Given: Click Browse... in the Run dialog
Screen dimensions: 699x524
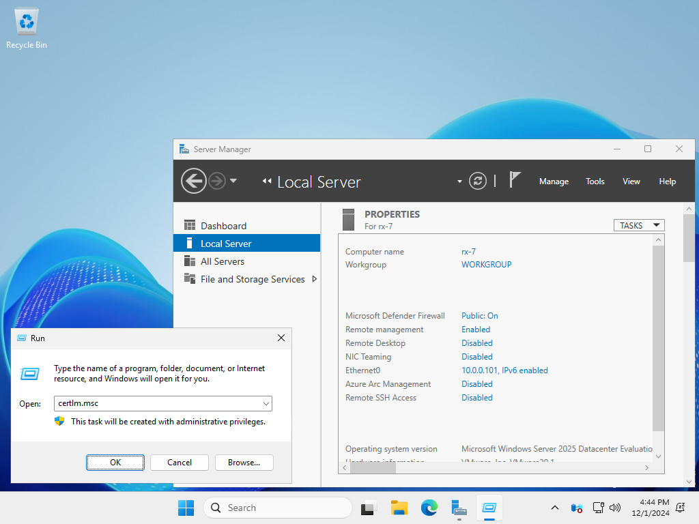Looking at the screenshot, I should point(244,463).
